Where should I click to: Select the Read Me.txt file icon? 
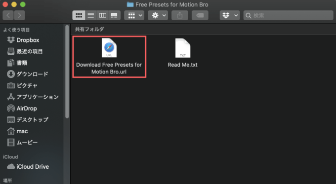[182, 48]
